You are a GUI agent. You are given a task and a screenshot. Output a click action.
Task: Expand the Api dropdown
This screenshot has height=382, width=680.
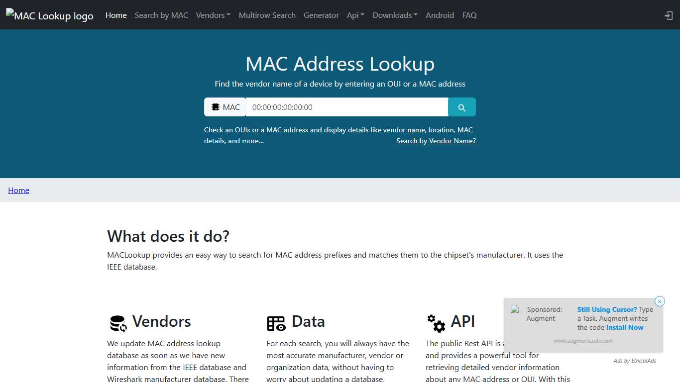pos(355,15)
